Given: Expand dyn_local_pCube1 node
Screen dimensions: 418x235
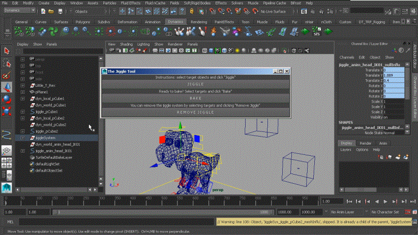Looking at the screenshot, I should point(23,98).
